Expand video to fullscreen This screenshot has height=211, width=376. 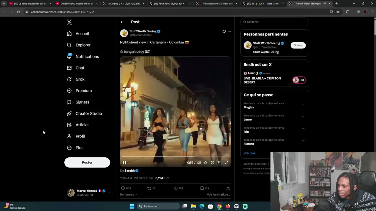coord(226,163)
